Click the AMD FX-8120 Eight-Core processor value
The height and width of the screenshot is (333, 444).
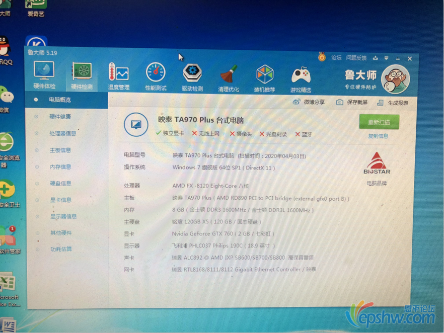pyautogui.click(x=210, y=186)
